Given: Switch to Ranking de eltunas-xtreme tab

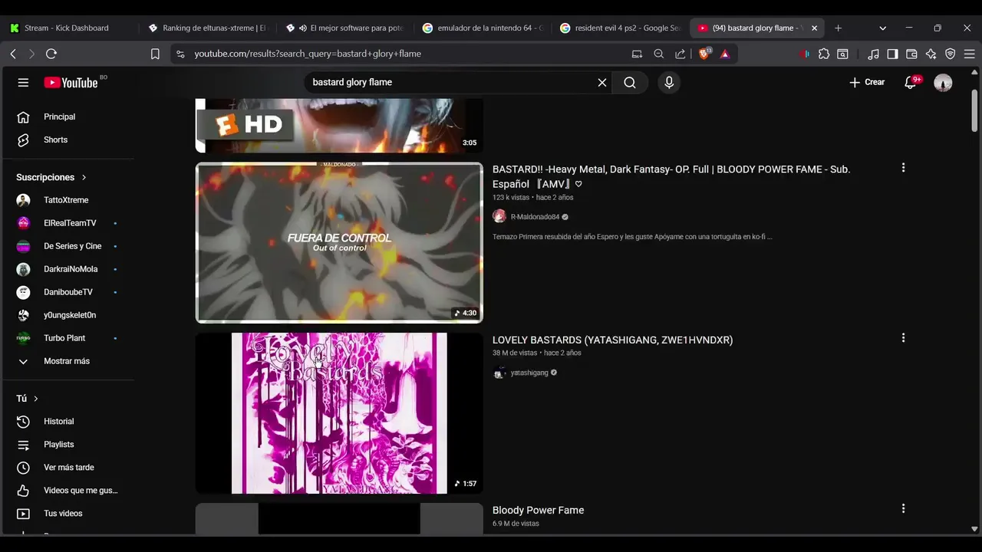Looking at the screenshot, I should [207, 28].
